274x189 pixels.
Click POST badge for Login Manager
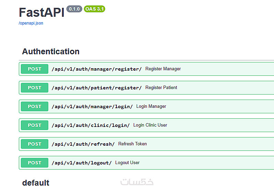35,106
